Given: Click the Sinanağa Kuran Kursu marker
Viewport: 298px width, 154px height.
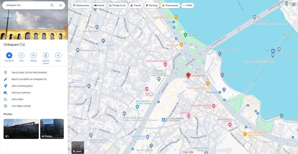Looking at the screenshot, I should (77, 50).
